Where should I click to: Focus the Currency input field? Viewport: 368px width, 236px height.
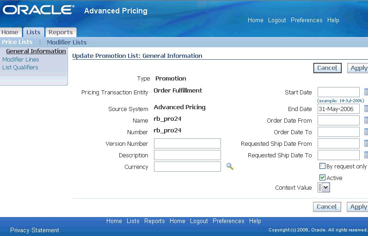[187, 167]
